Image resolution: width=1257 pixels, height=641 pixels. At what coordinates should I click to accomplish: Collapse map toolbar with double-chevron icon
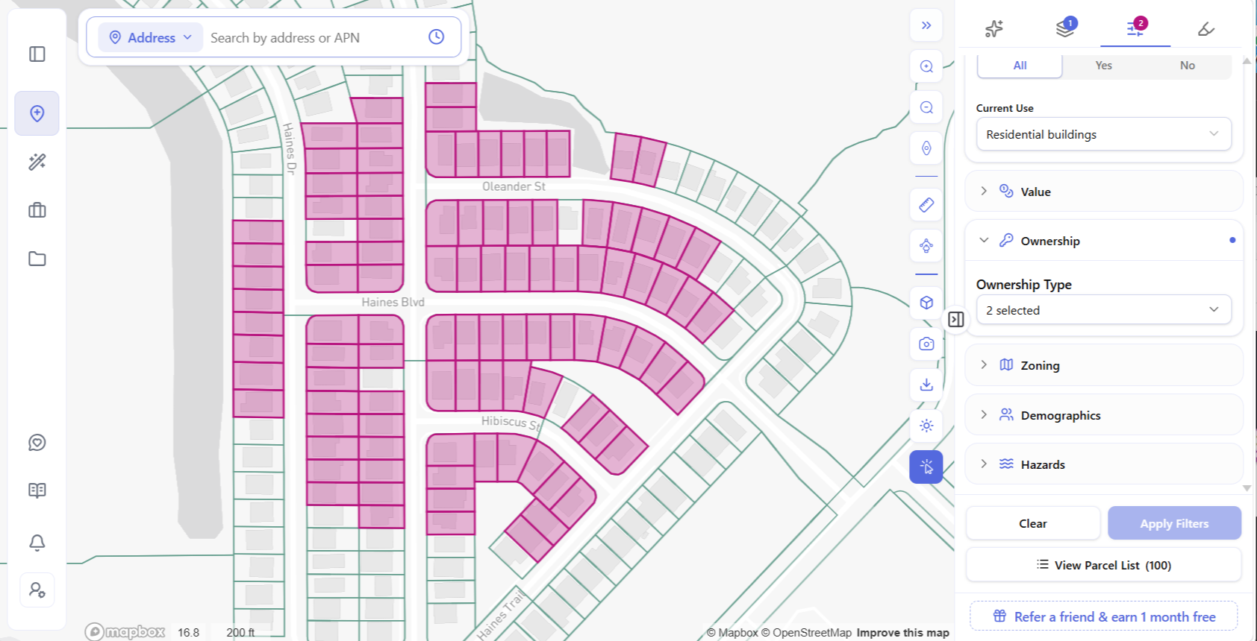[x=926, y=25]
